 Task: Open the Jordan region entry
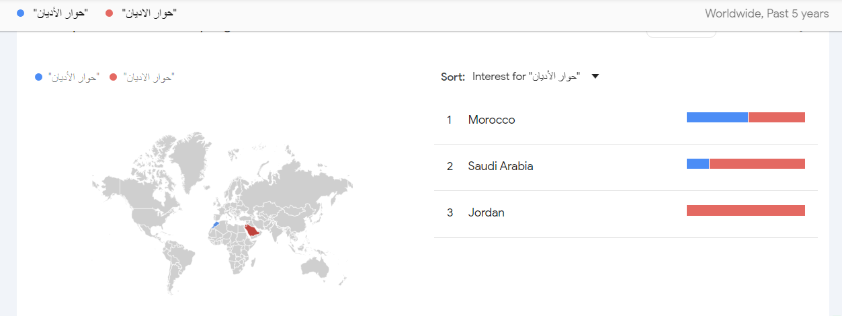[486, 212]
